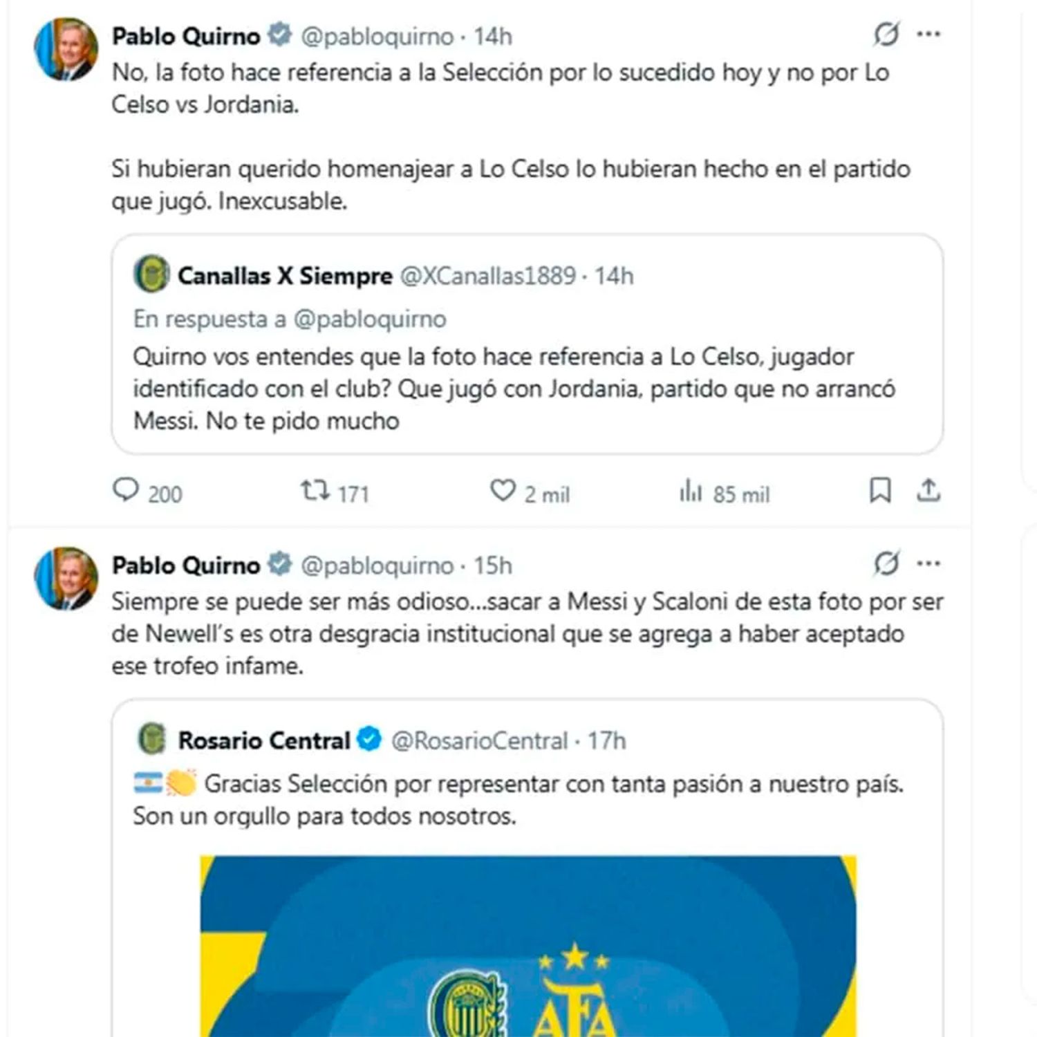Open the three-dot menu on the 15h tweet
This screenshot has width=1037, height=1037.
[x=928, y=563]
